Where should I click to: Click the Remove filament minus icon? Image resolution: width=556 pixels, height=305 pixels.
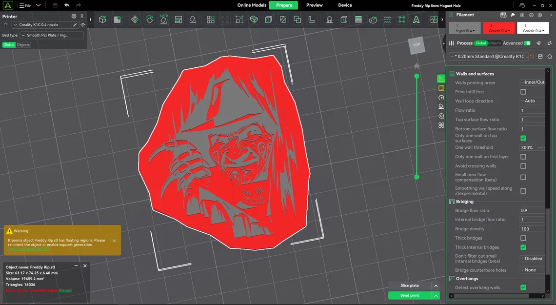tap(531, 15)
